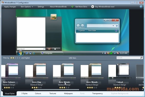Switch to the Wallpapers tab
This screenshot has height=97, width=145.
point(68,93)
